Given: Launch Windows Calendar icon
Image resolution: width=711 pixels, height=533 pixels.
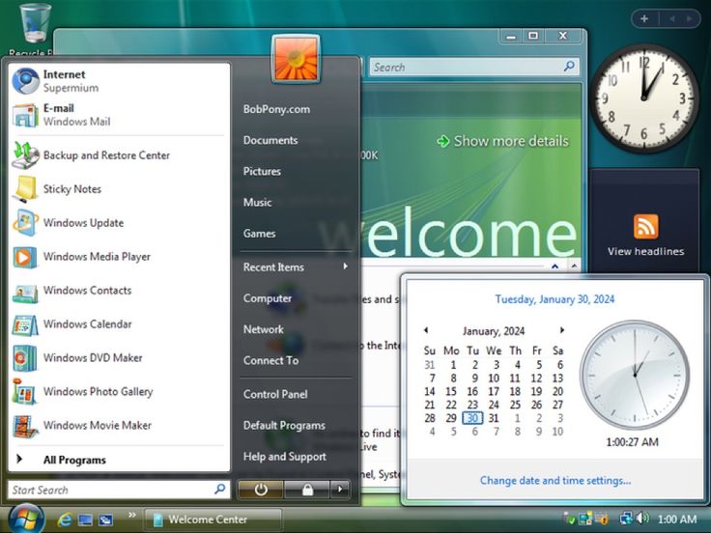Looking at the screenshot, I should (x=25, y=324).
